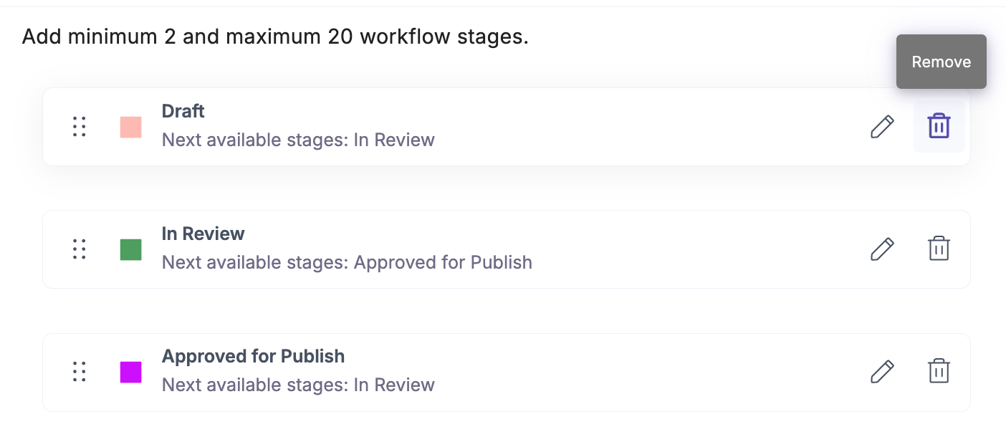Click the In Review stage title
The width and height of the screenshot is (1006, 437).
pyautogui.click(x=203, y=234)
